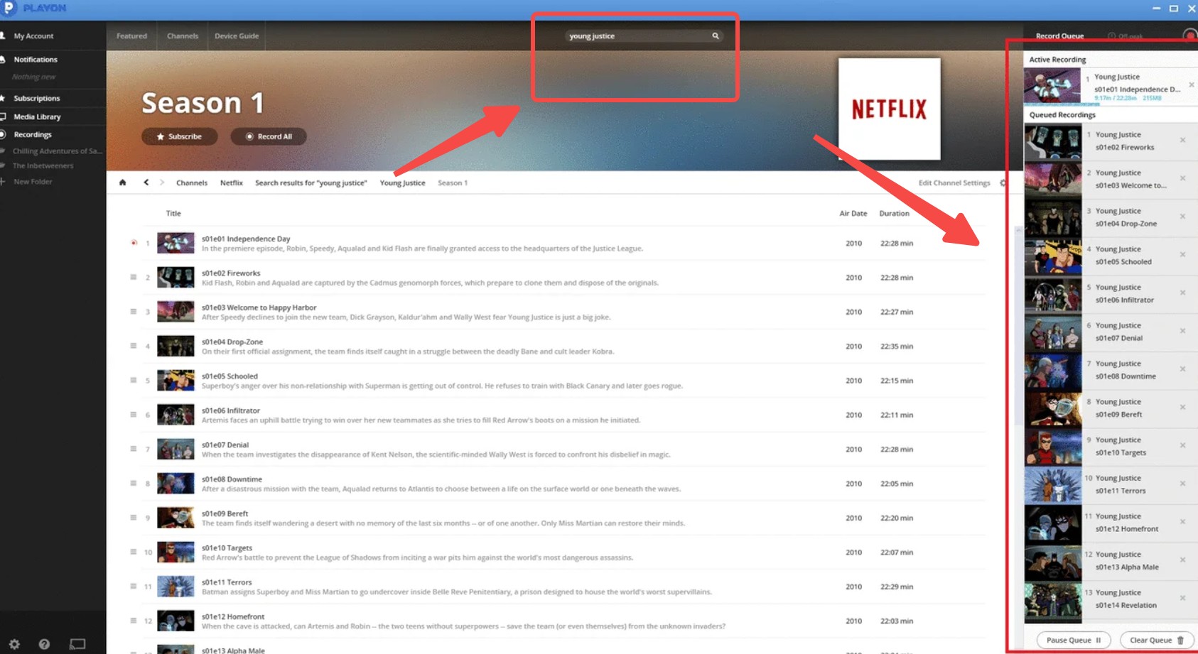The height and width of the screenshot is (654, 1198).
Task: Click the Record All button
Action: click(269, 136)
